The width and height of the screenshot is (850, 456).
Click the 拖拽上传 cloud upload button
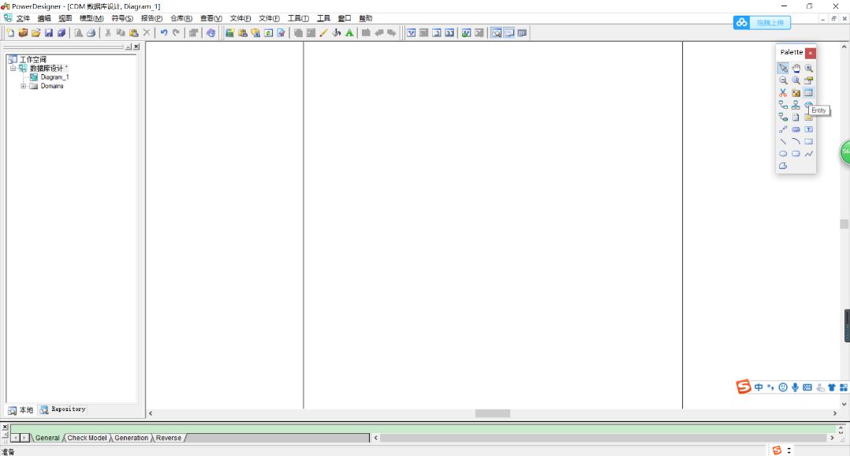pos(762,23)
